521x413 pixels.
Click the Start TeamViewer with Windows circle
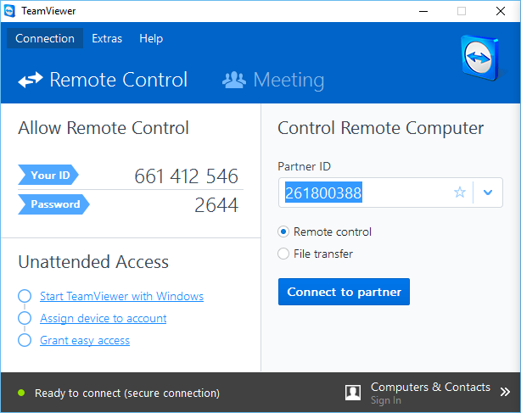click(x=25, y=296)
